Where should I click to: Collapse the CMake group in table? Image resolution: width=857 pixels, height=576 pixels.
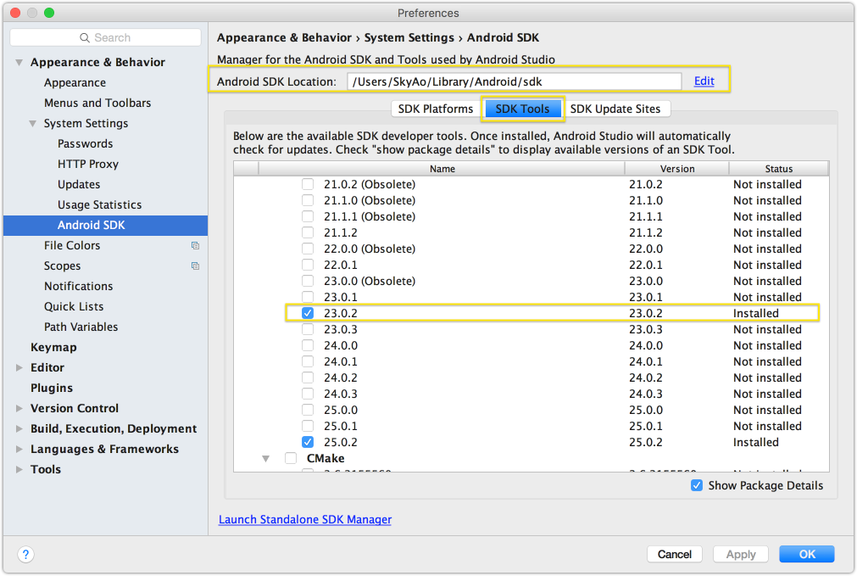click(265, 458)
